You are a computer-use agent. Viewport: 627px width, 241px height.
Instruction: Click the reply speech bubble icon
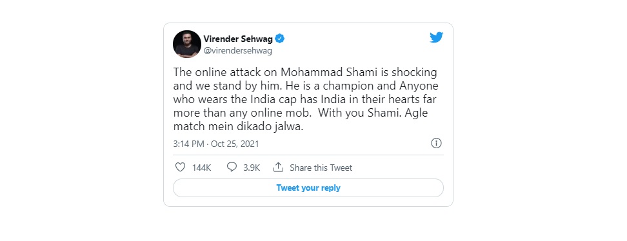(x=232, y=167)
